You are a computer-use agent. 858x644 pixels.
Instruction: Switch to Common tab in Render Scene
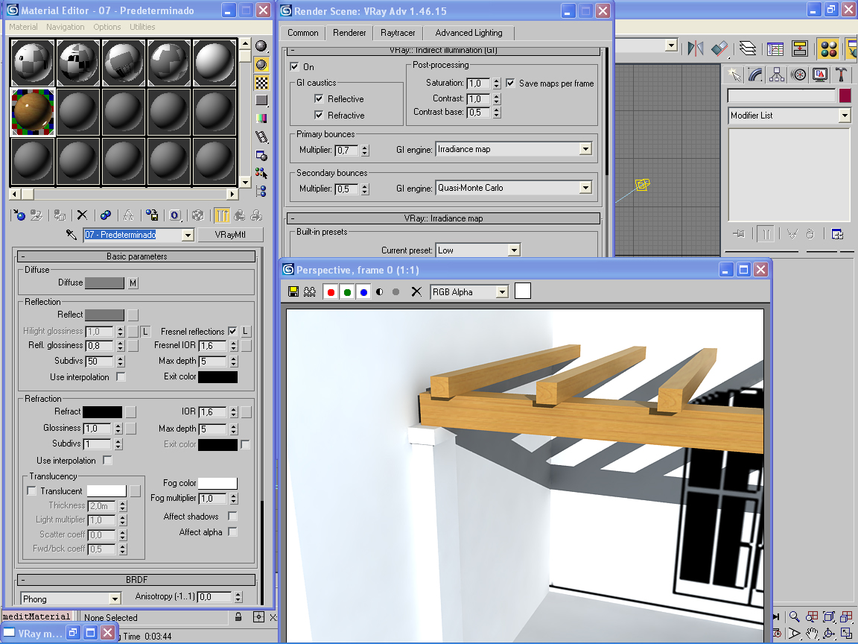(302, 33)
